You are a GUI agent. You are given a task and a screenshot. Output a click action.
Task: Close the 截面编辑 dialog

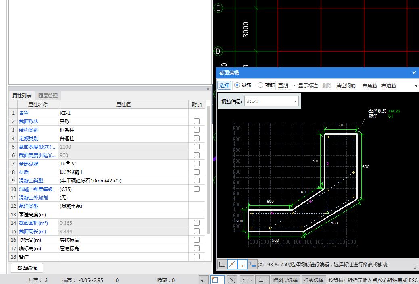pyautogui.click(x=414, y=73)
